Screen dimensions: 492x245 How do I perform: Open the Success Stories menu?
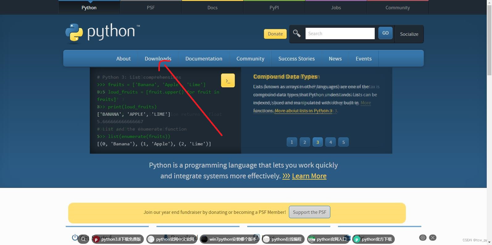pyautogui.click(x=297, y=59)
